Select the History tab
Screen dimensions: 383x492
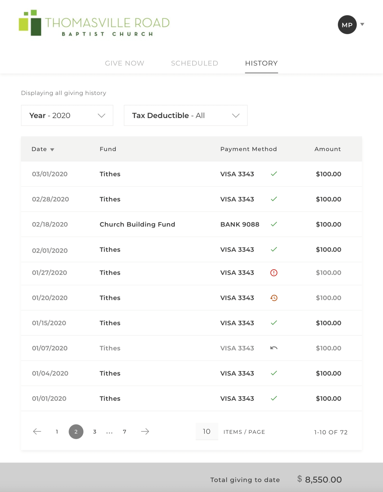[261, 63]
